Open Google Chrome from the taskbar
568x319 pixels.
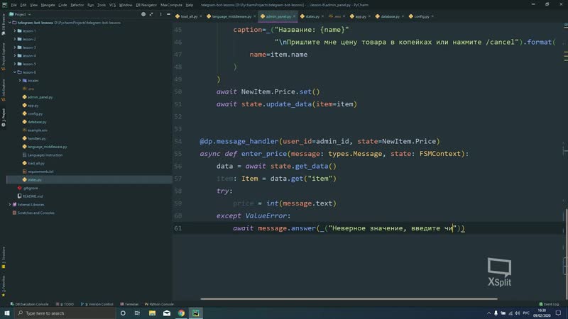coord(181,313)
